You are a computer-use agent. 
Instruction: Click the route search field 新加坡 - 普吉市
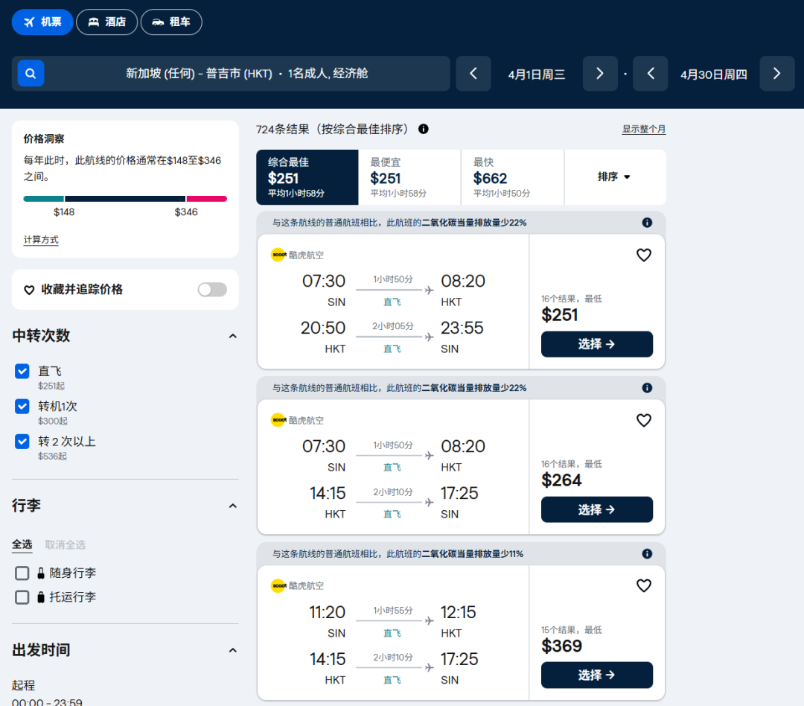point(246,74)
